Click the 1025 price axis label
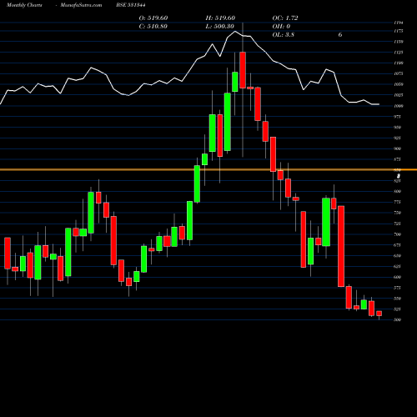Screen dimensions: 417x417 pos(399,95)
